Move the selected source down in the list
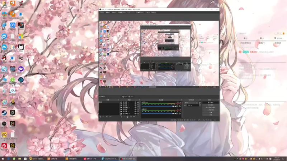Viewport: 287px width, 161px height. [134, 117]
